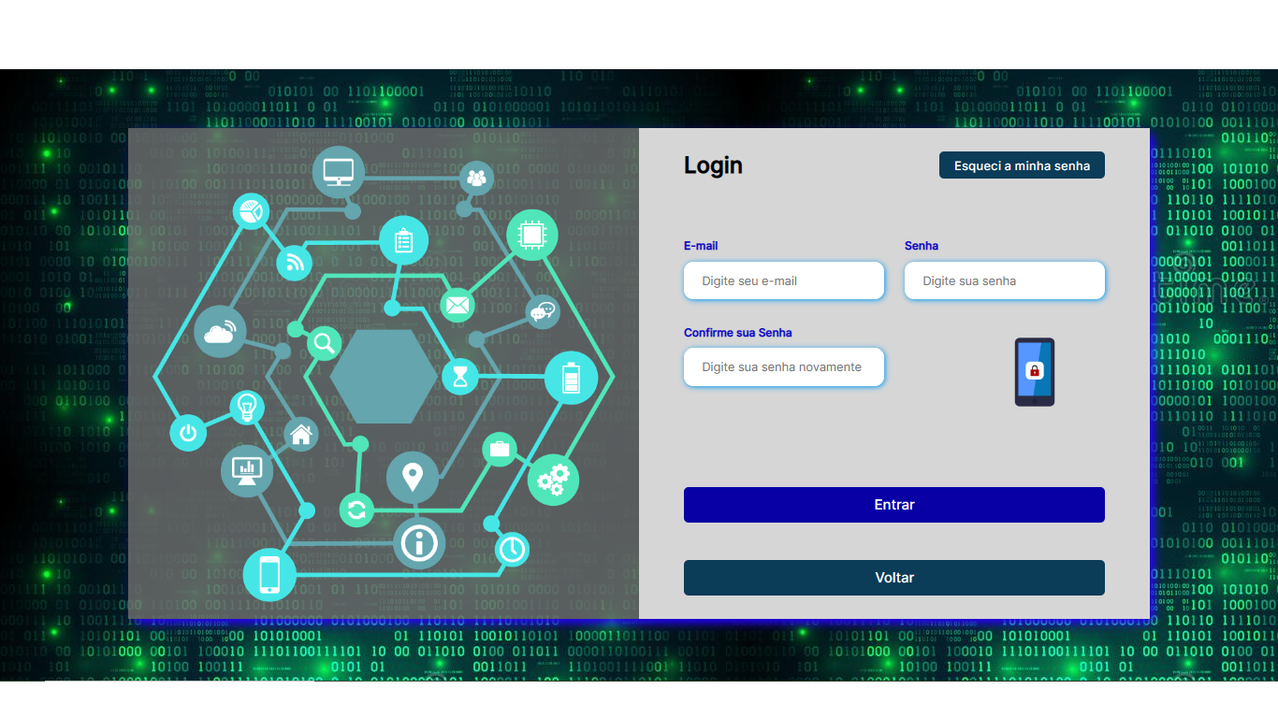This screenshot has height=718, width=1278.
Task: Focus the Digite seu e-mail field
Action: 784,280
